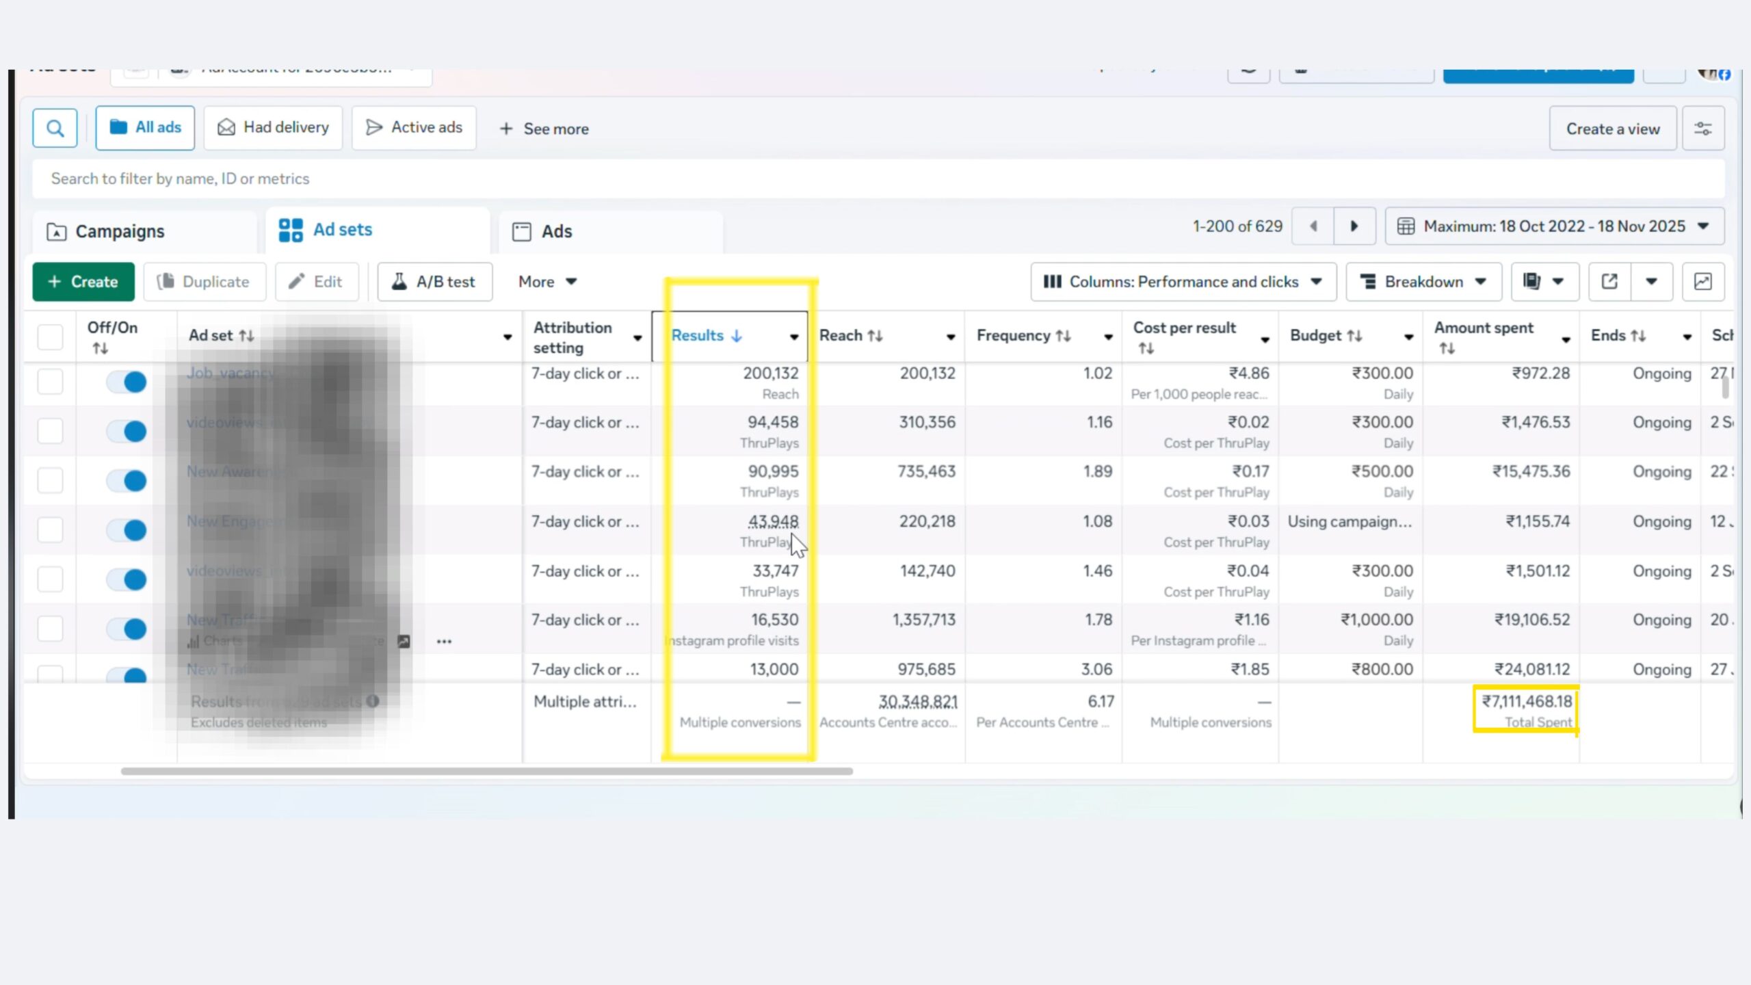Viewport: 1751px width, 985px height.
Task: Tick the checkbox in the 94,458 ThruPlays row
Action: tap(50, 431)
